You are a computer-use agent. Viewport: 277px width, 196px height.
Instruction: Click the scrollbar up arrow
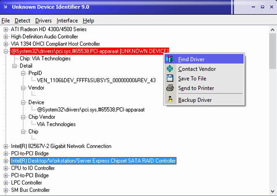tap(272, 30)
